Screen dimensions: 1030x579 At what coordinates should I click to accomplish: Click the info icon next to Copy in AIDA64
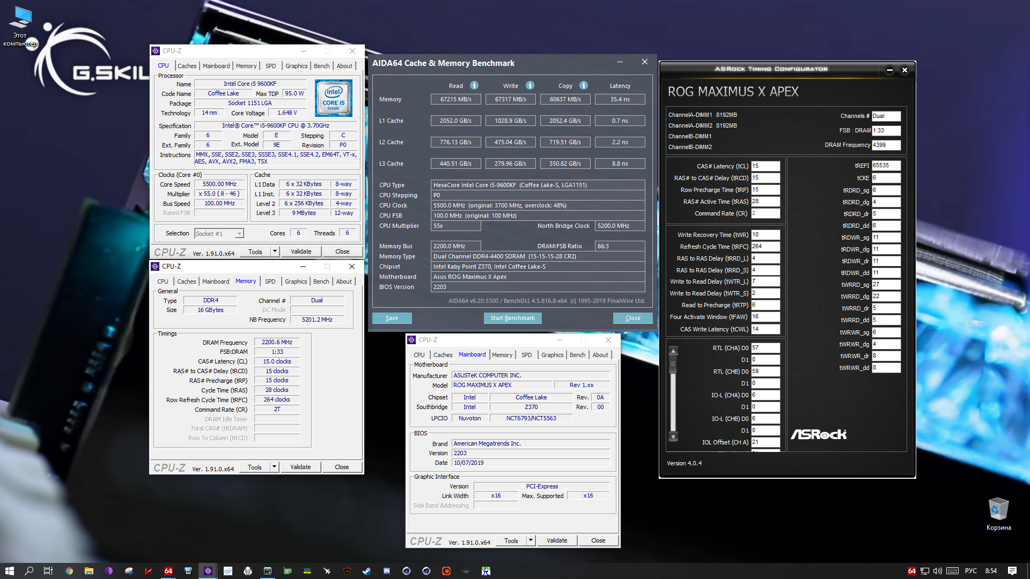tap(584, 85)
